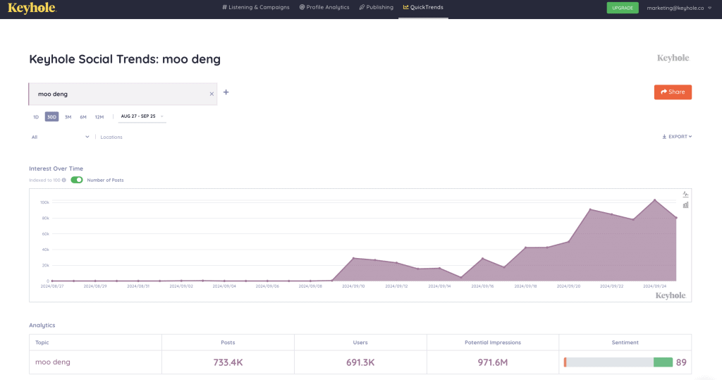The height and width of the screenshot is (380, 722).
Task: Select the 3M time range
Action: pos(68,117)
